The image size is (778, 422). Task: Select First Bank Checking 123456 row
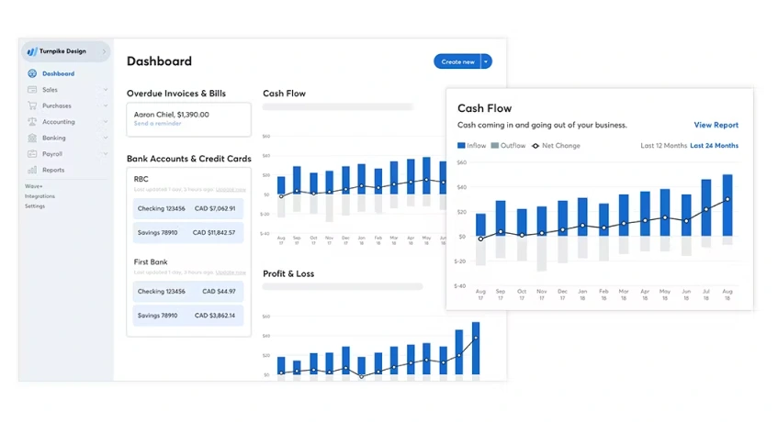[188, 291]
